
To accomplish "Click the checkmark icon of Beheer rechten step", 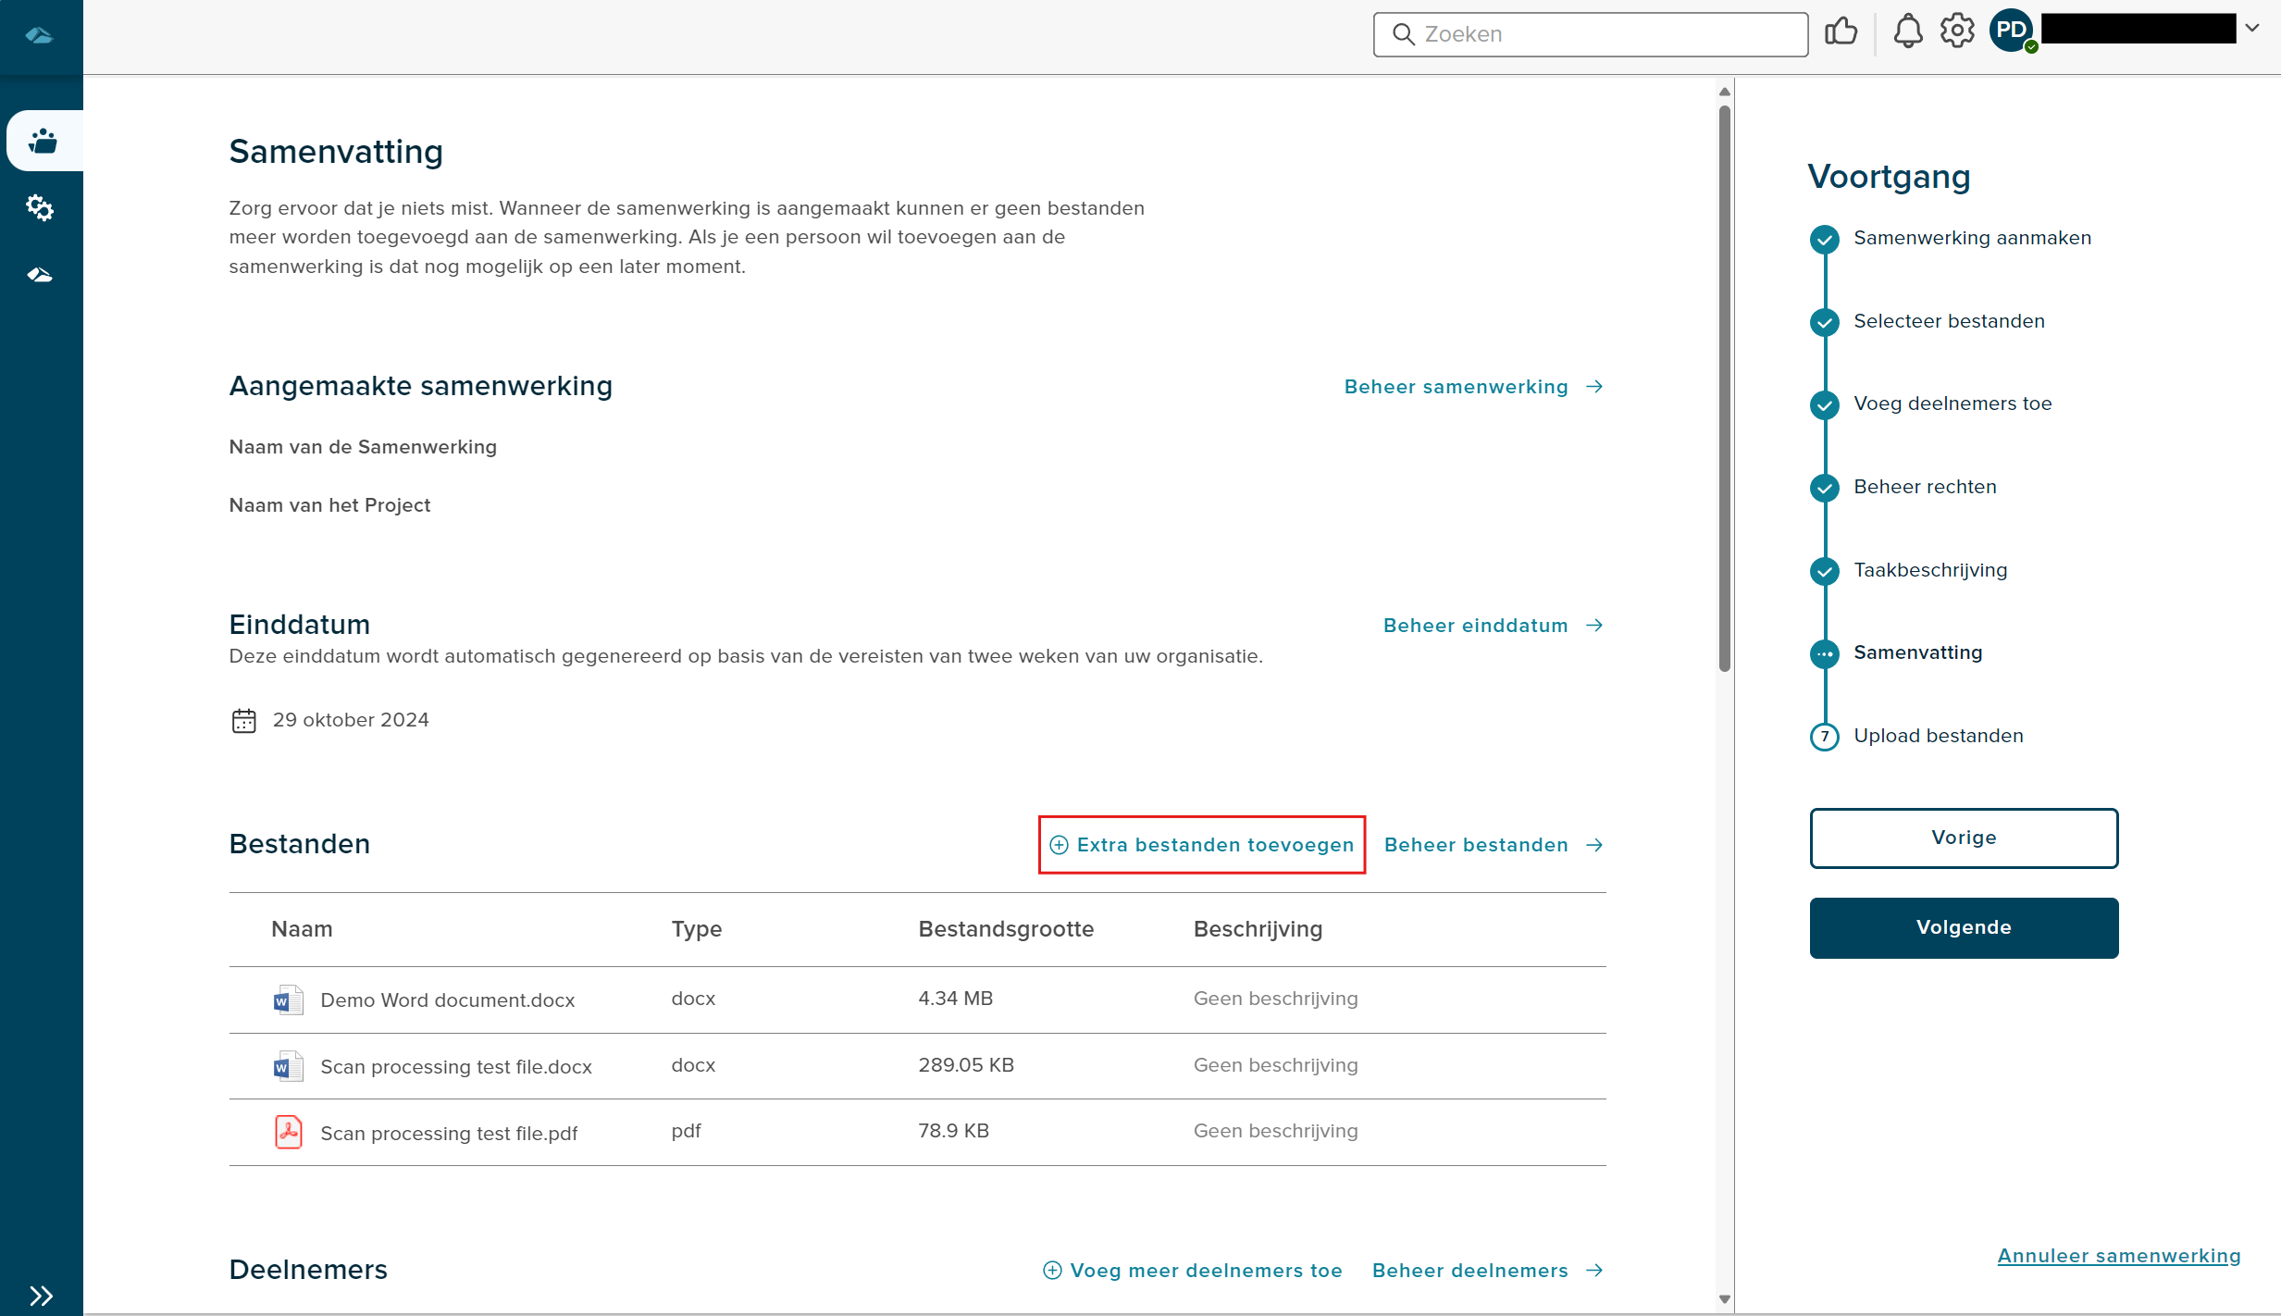I will pyautogui.click(x=1824, y=488).
